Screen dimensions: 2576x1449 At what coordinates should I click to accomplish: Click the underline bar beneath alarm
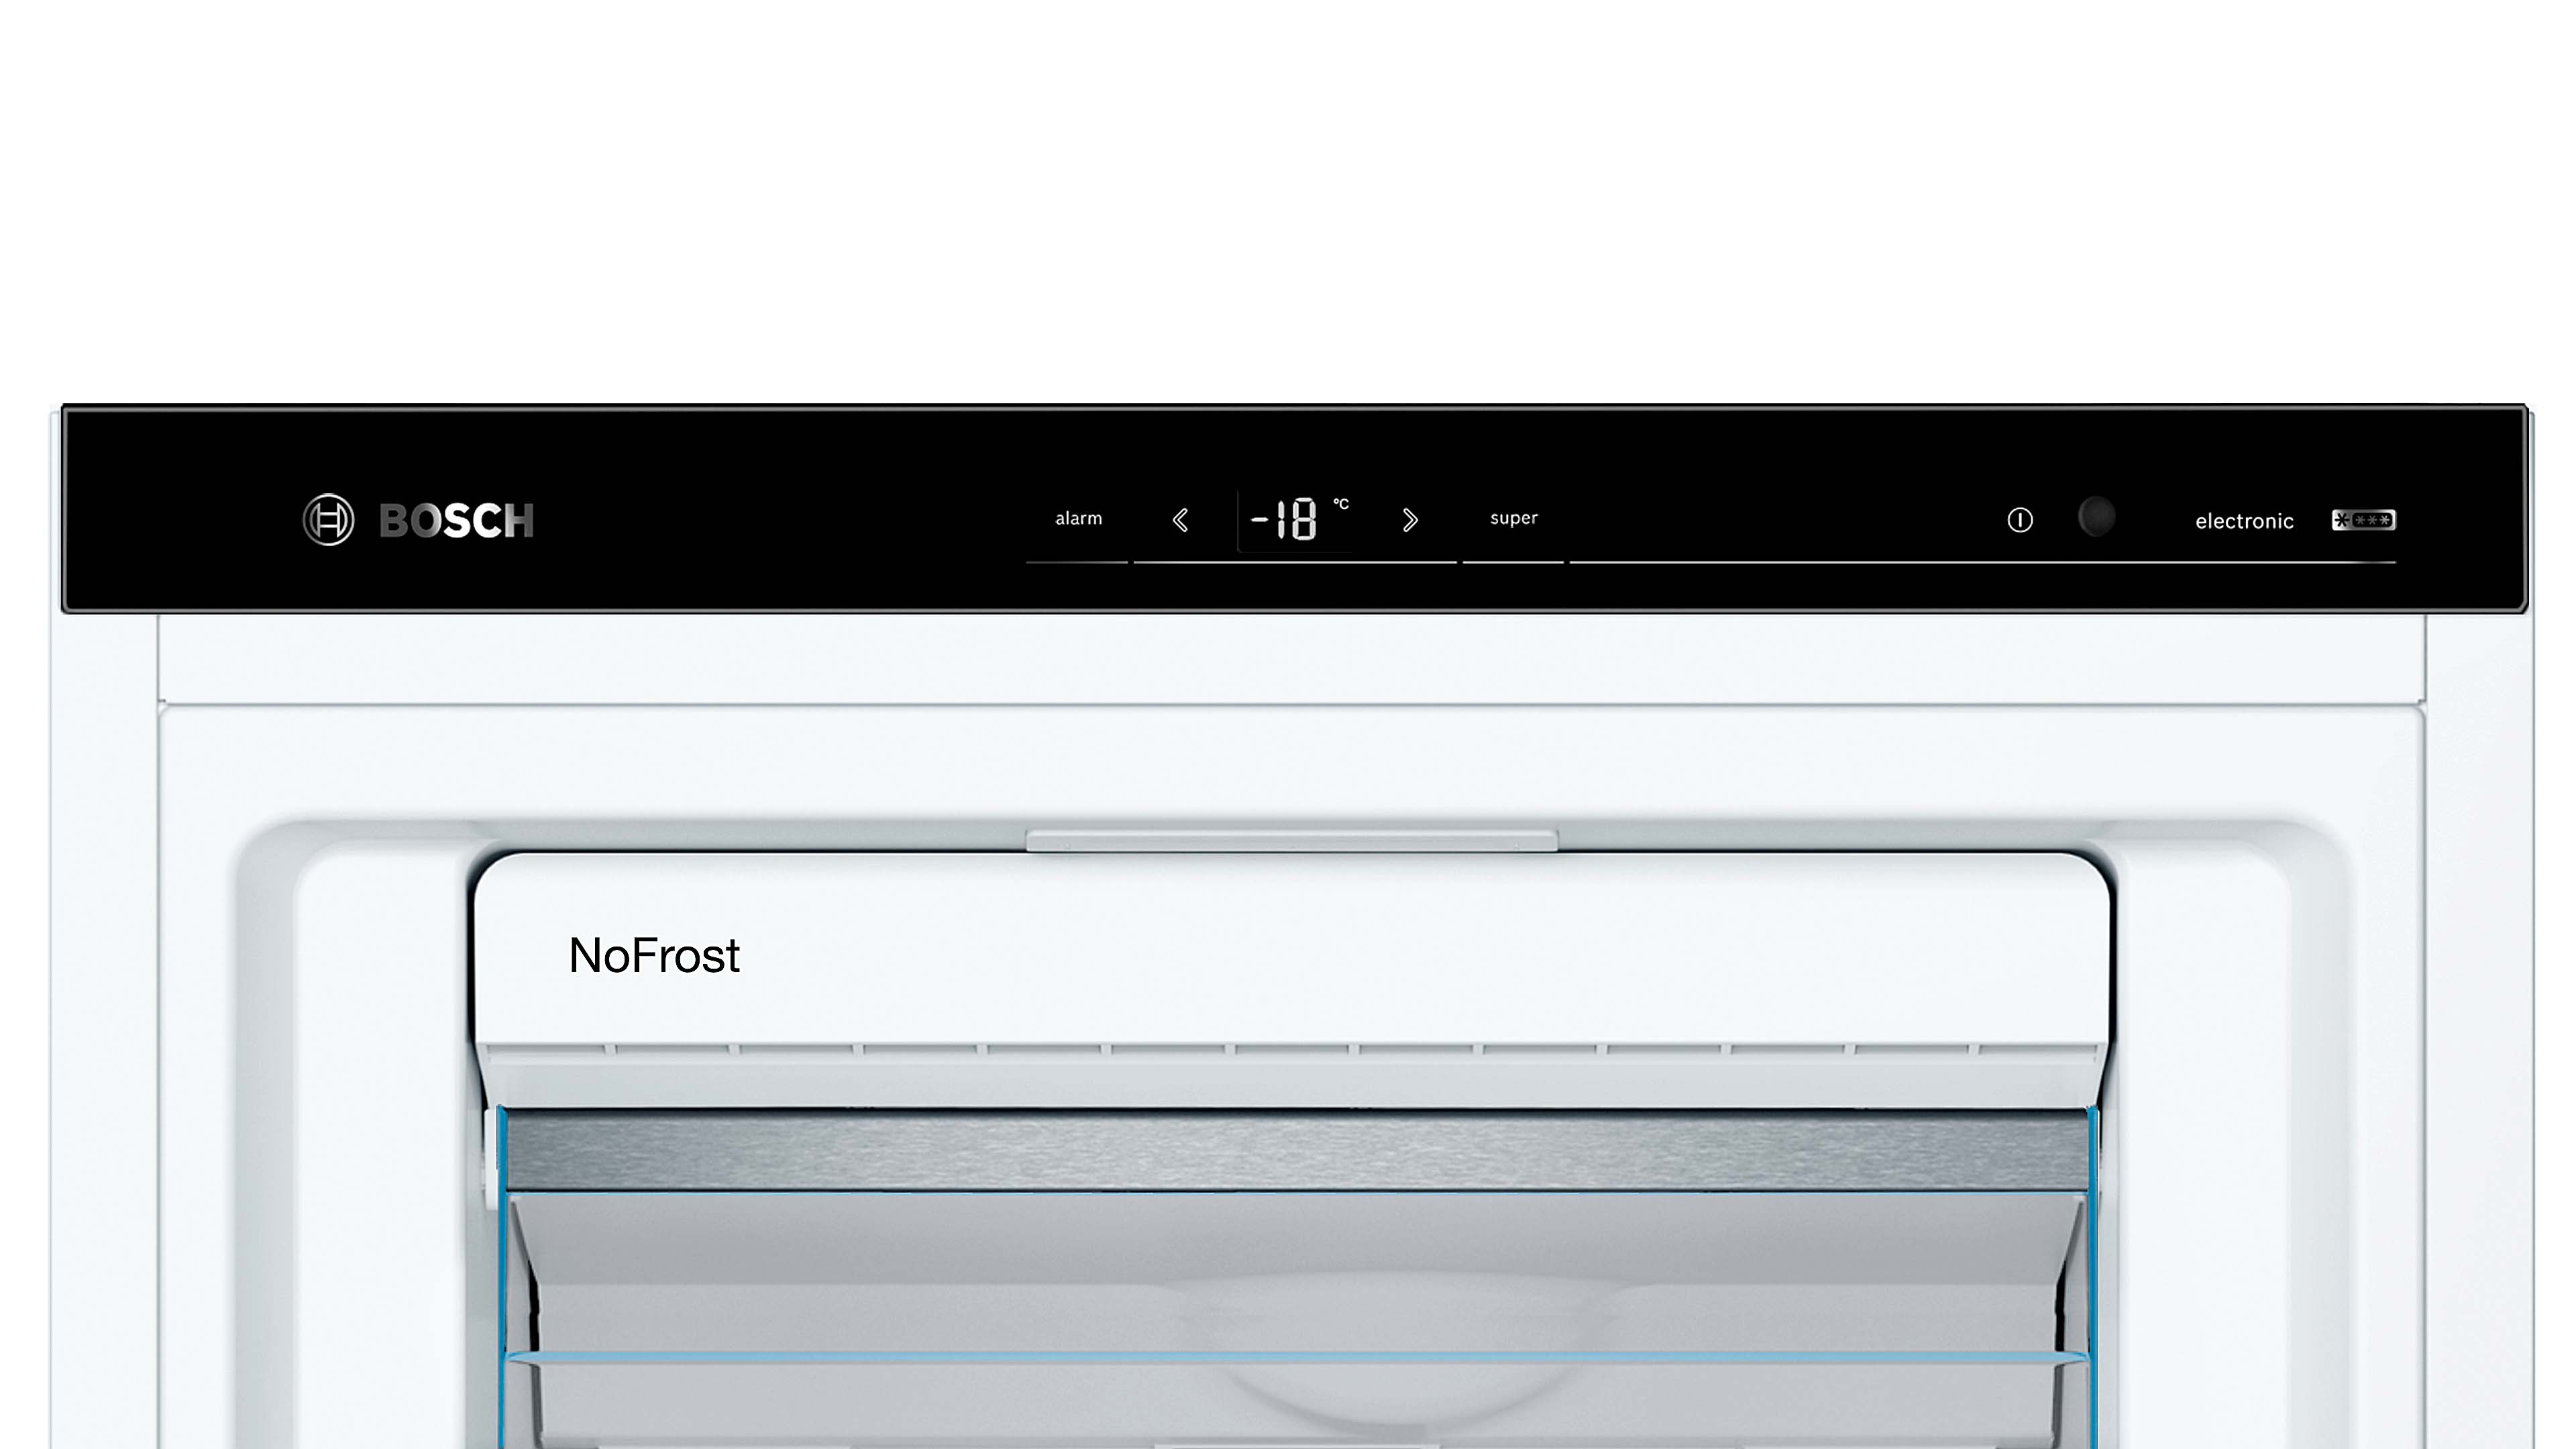click(x=1077, y=563)
